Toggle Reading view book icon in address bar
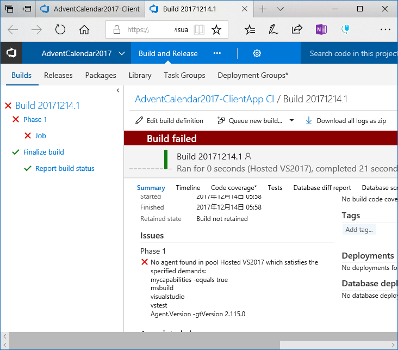398x350 pixels. tap(199, 30)
